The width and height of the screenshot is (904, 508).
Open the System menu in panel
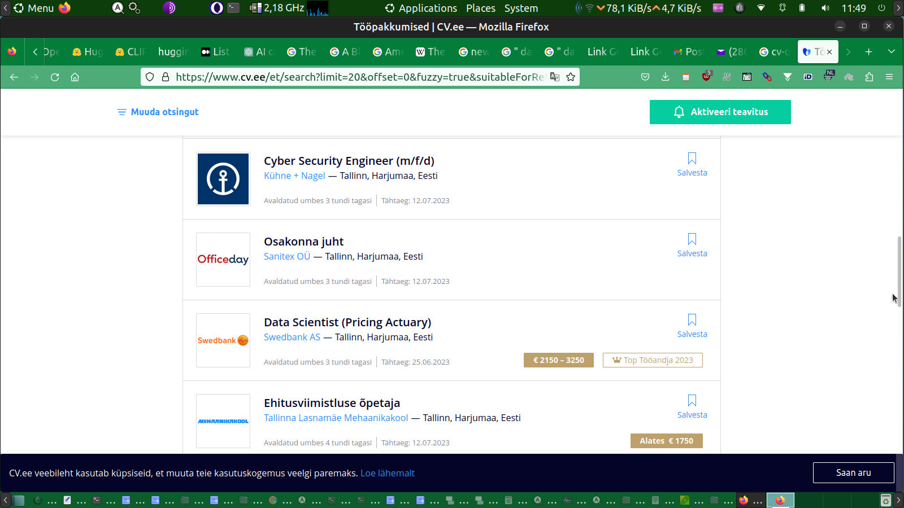click(x=521, y=8)
